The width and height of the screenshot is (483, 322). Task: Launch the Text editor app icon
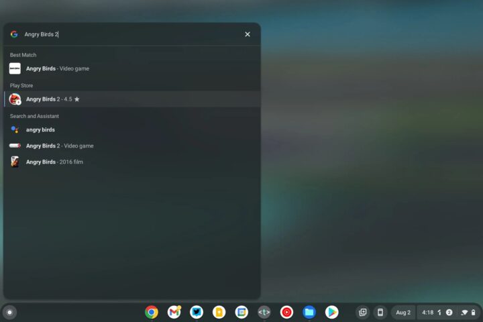point(264,312)
